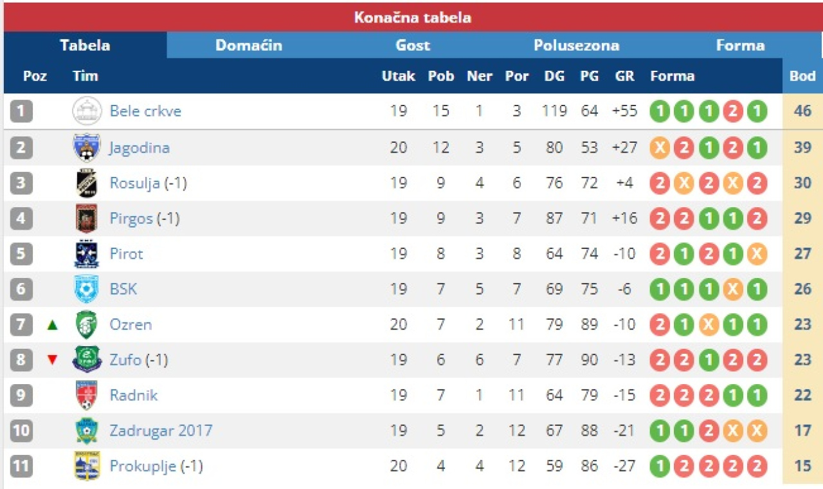This screenshot has width=823, height=489.
Task: Click the Bod column header
Action: pyautogui.click(x=802, y=76)
